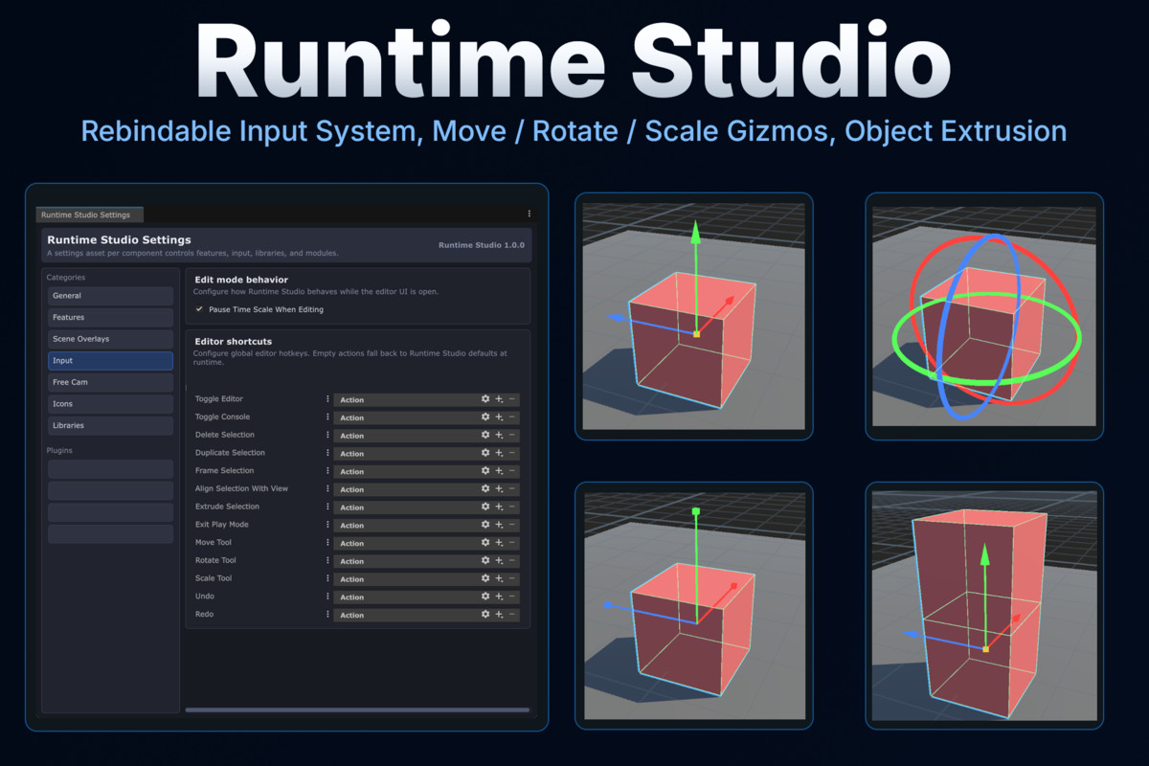This screenshot has height=766, width=1149.
Task: Open the kebab menu beside Toggle Editor
Action: 327,399
